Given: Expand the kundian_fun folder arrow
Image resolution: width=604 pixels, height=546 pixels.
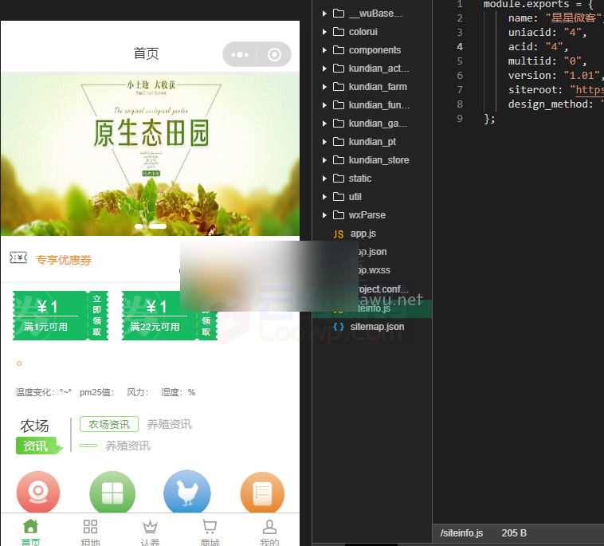Looking at the screenshot, I should click(324, 104).
